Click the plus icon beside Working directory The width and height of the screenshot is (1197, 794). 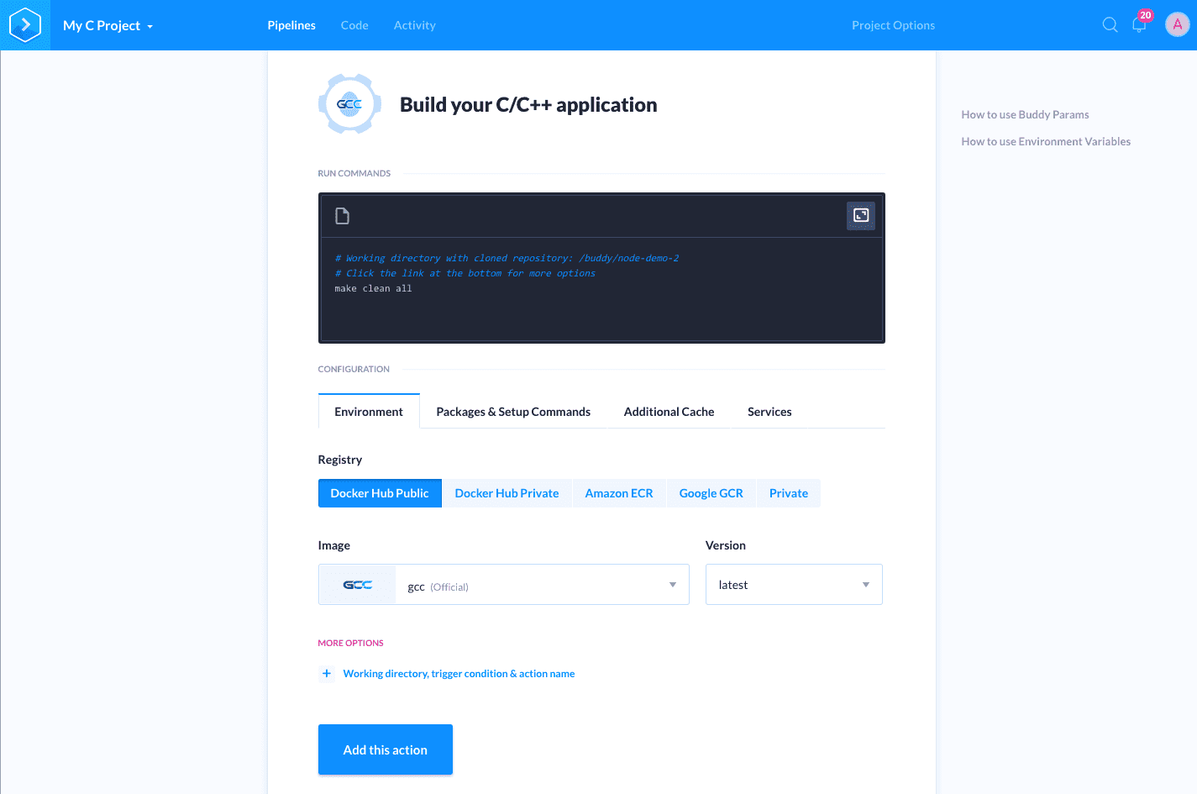point(327,674)
